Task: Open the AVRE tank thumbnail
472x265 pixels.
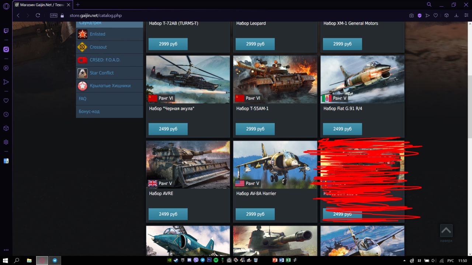Action: point(188,165)
